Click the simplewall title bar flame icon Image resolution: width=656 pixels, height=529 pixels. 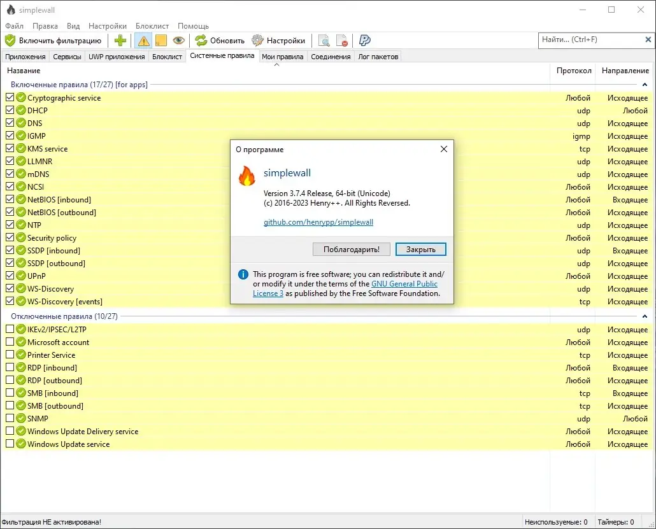[x=11, y=10]
